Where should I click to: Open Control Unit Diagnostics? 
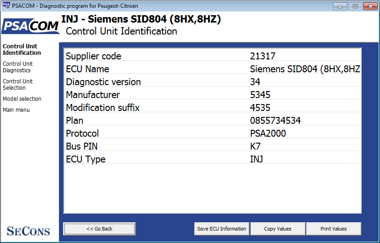click(x=18, y=67)
